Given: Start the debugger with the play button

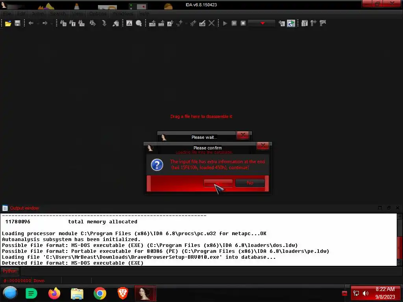Looking at the screenshot, I should [225, 23].
